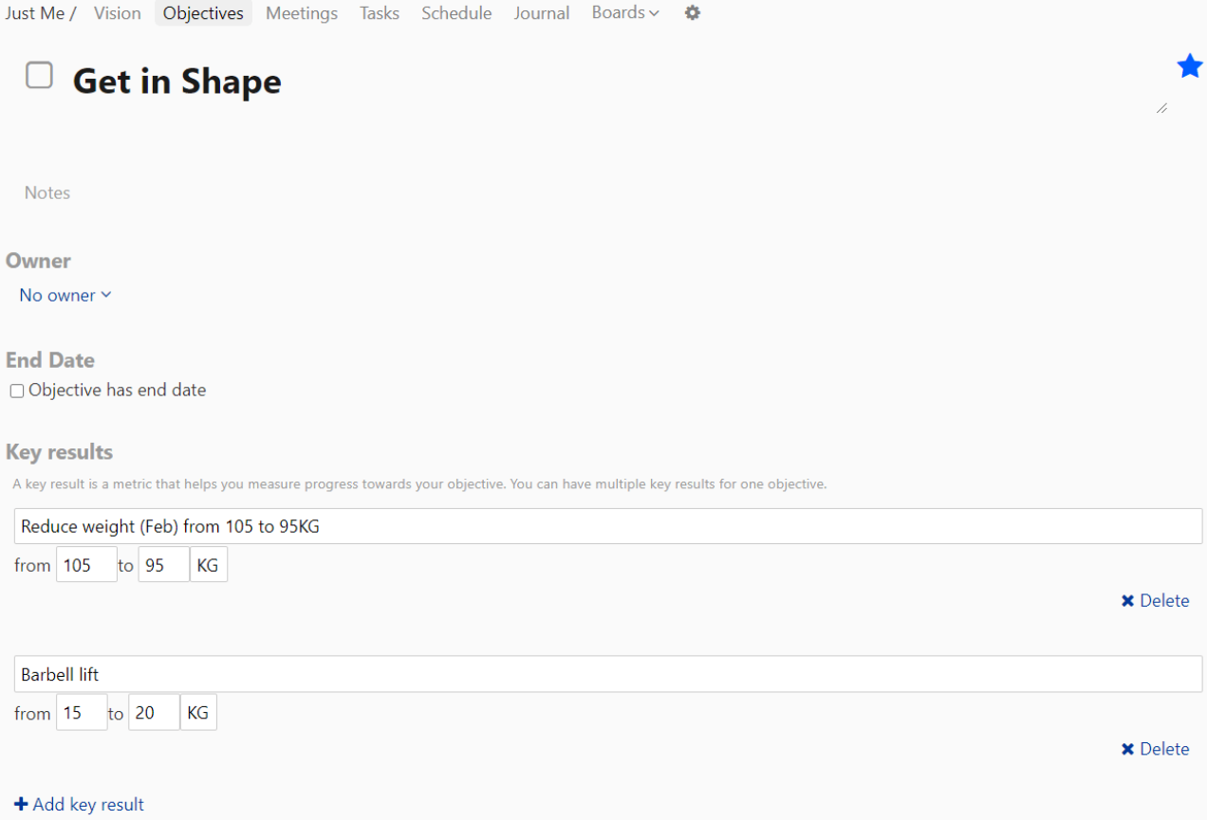The image size is (1207, 820).
Task: Enable Objective has end date checkbox
Action: (17, 391)
